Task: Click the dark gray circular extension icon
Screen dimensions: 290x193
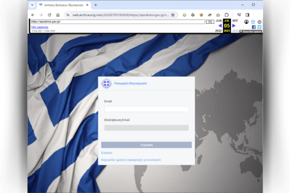Action: (193, 15)
